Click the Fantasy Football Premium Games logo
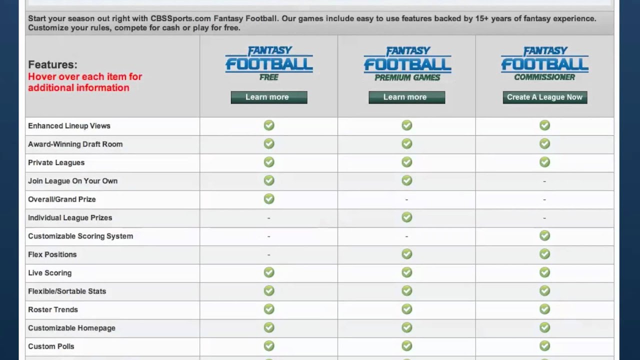Viewport: 640px width, 360px height. point(407,63)
